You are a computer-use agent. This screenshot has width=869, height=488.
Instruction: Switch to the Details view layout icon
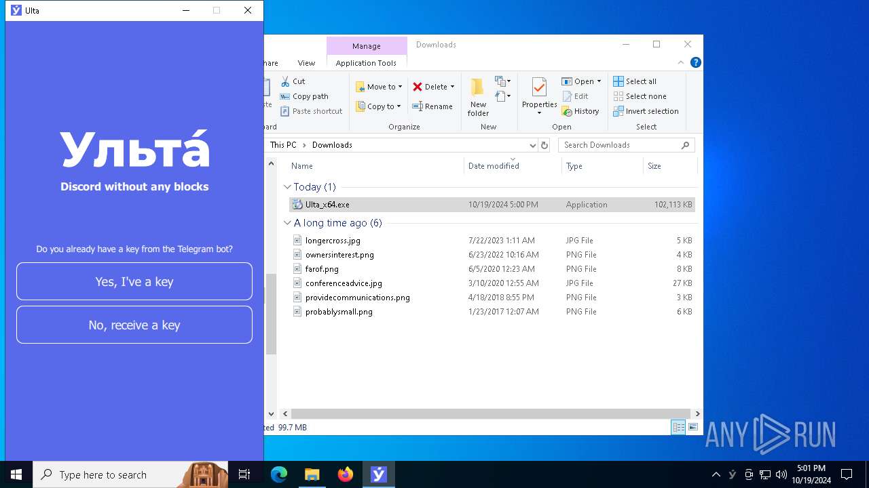pos(678,427)
